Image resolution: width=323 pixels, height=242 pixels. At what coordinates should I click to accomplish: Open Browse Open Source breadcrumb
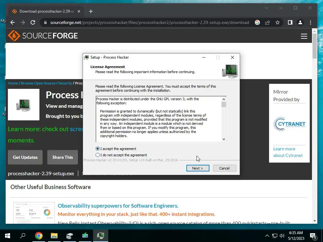click(x=38, y=83)
